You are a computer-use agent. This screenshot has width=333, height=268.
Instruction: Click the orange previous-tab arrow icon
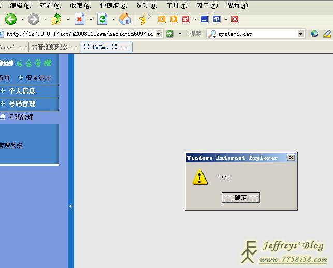pos(162,20)
